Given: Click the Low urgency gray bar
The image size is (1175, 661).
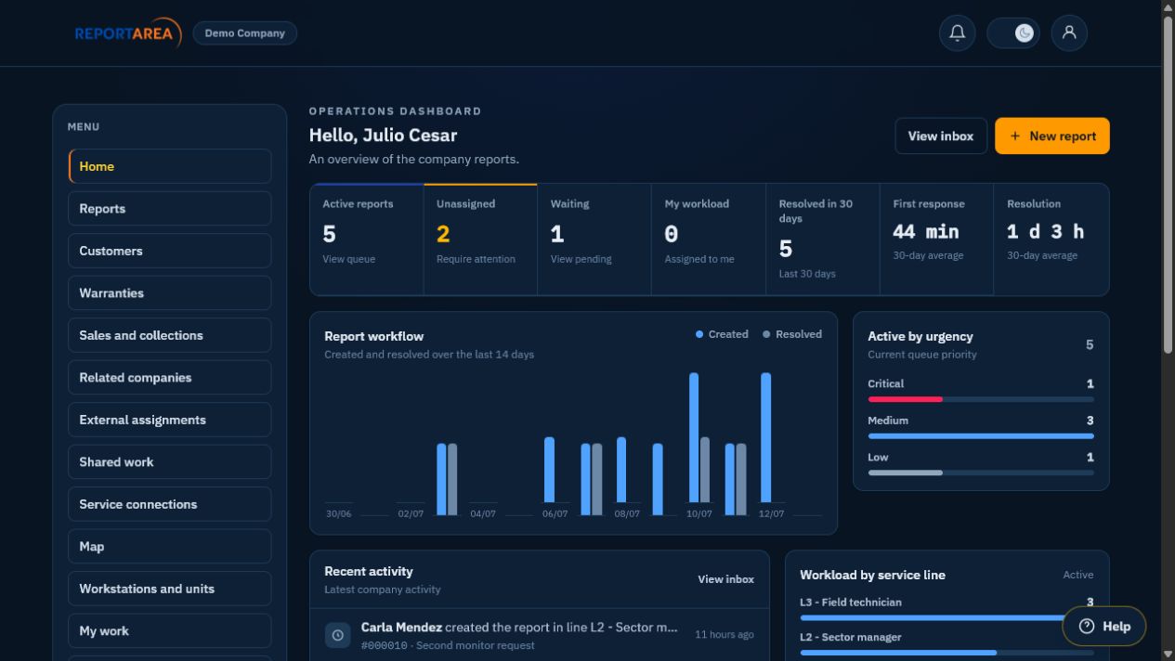Looking at the screenshot, I should (x=906, y=473).
